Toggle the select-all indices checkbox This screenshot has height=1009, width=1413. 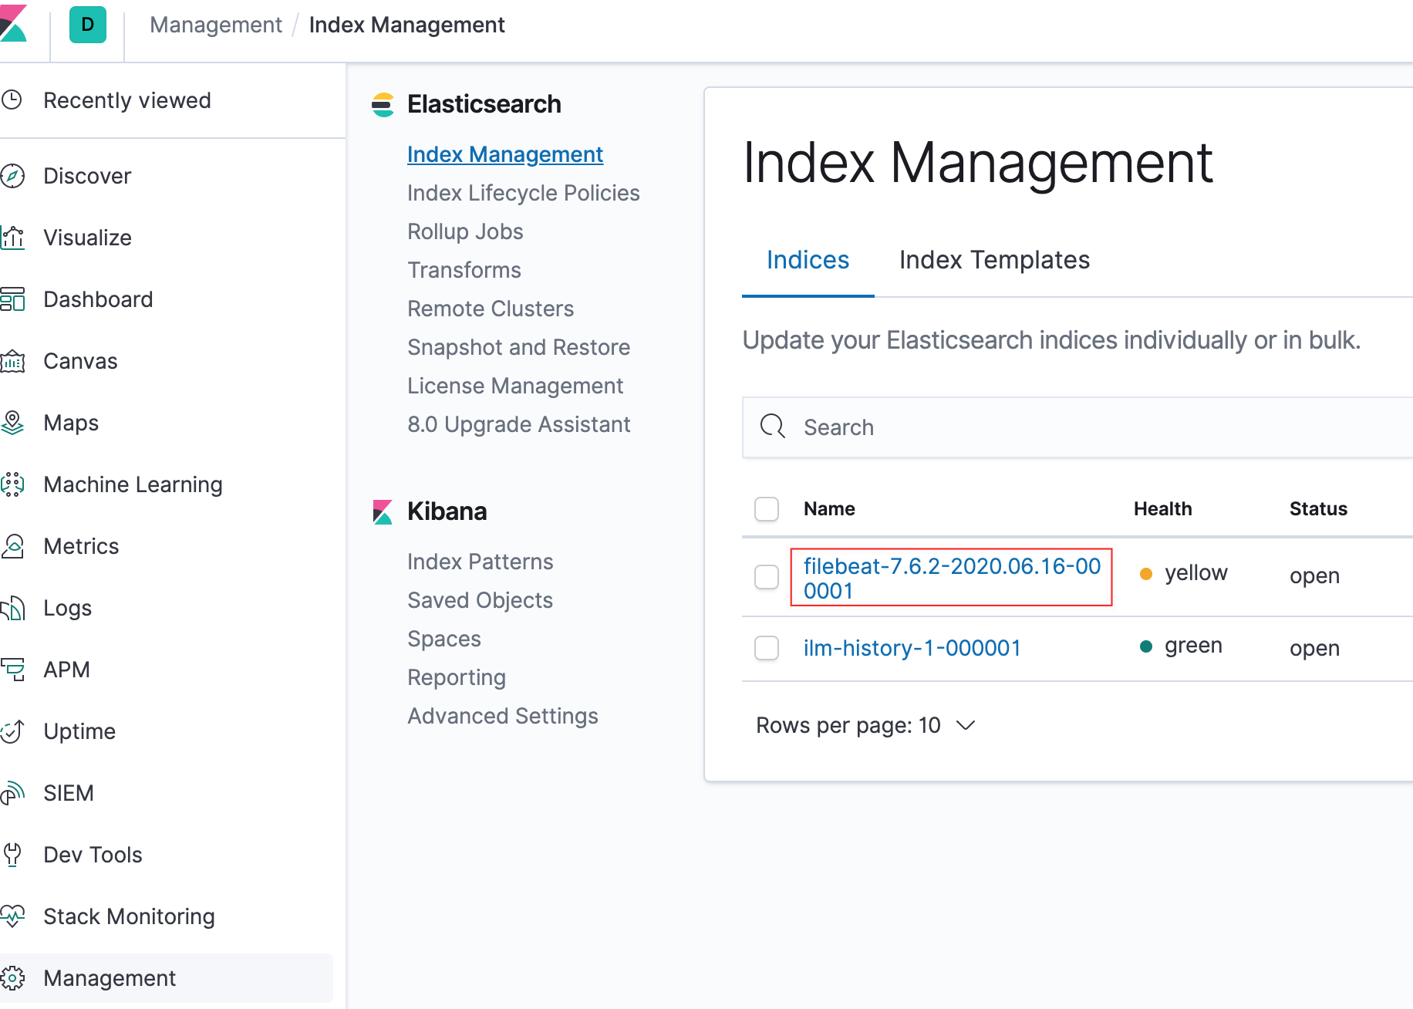tap(767, 509)
